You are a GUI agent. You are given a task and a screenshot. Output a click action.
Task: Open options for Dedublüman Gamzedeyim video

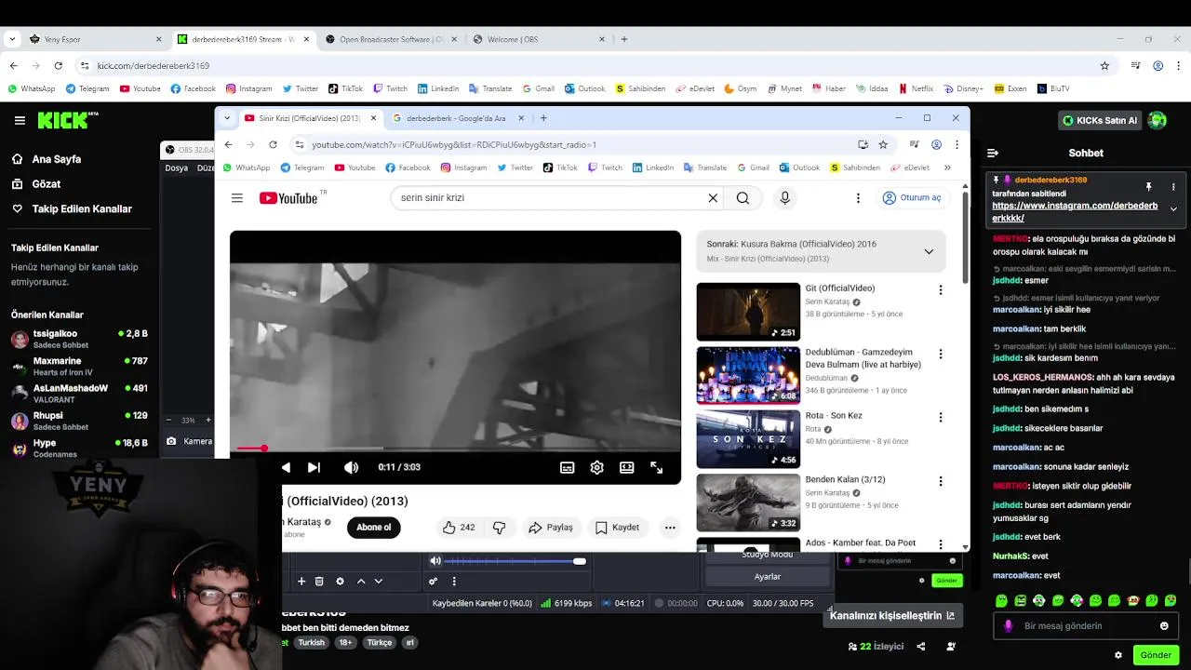click(940, 354)
